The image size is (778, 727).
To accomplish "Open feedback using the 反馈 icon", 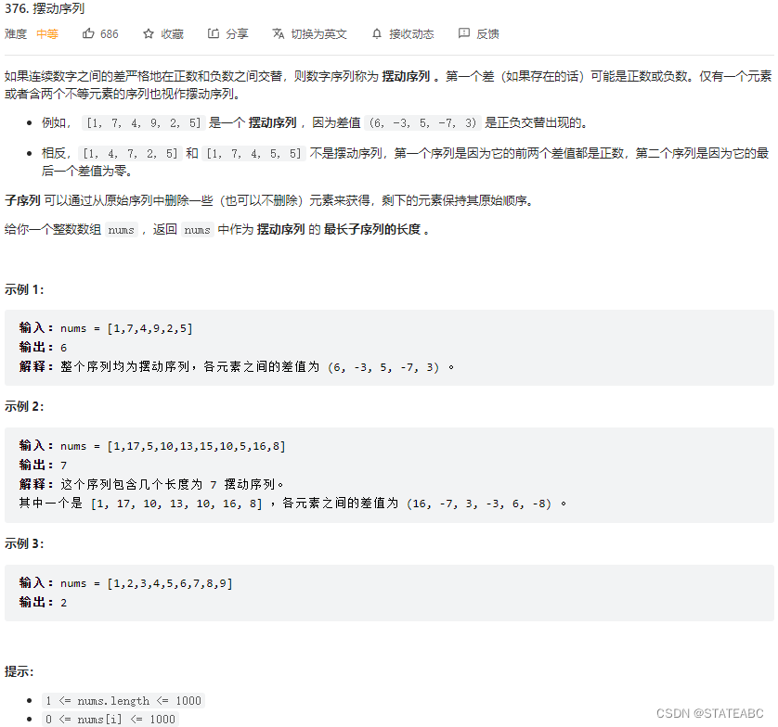I will [x=478, y=33].
